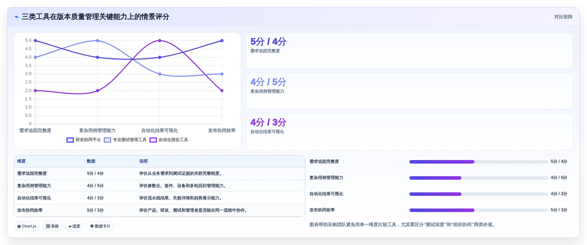Click the 5分 / 3分 table cell
This screenshot has height=245, width=587.
[x=95, y=211]
